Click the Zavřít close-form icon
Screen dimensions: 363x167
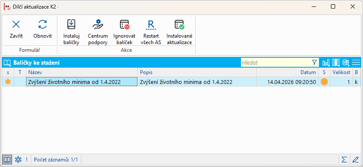coord(16,24)
